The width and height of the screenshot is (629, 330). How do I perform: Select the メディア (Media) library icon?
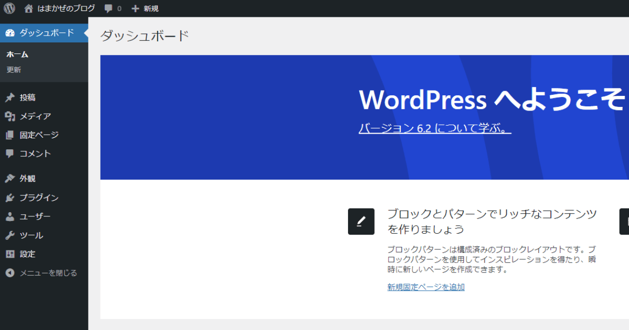(9, 116)
